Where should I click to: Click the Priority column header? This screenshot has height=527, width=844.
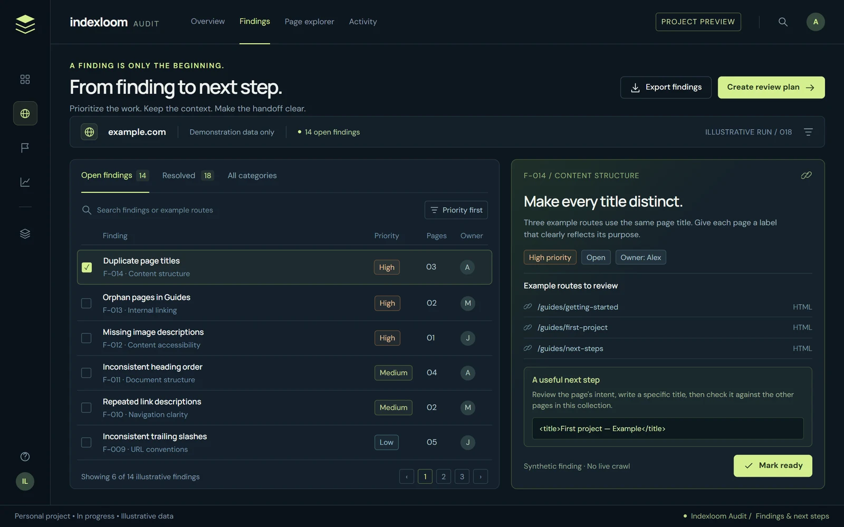(x=387, y=236)
